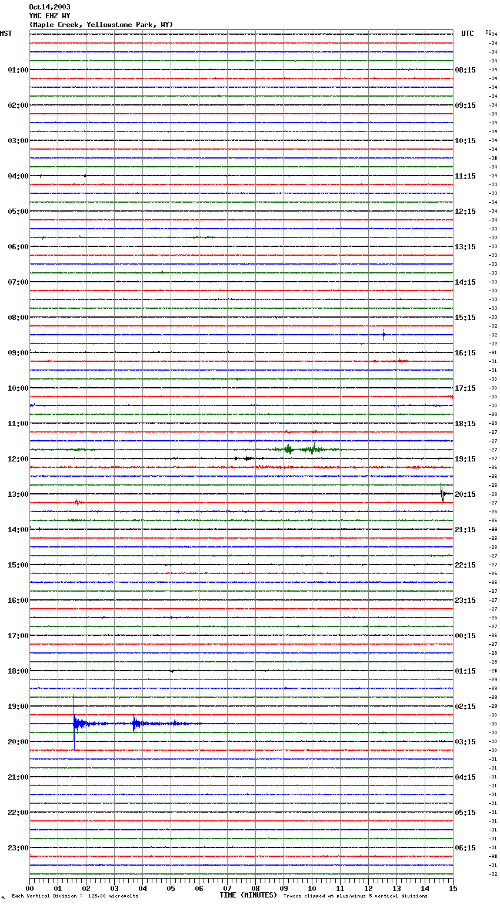
Task: Select the MST hour label '13:00'
Action: pyautogui.click(x=18, y=494)
